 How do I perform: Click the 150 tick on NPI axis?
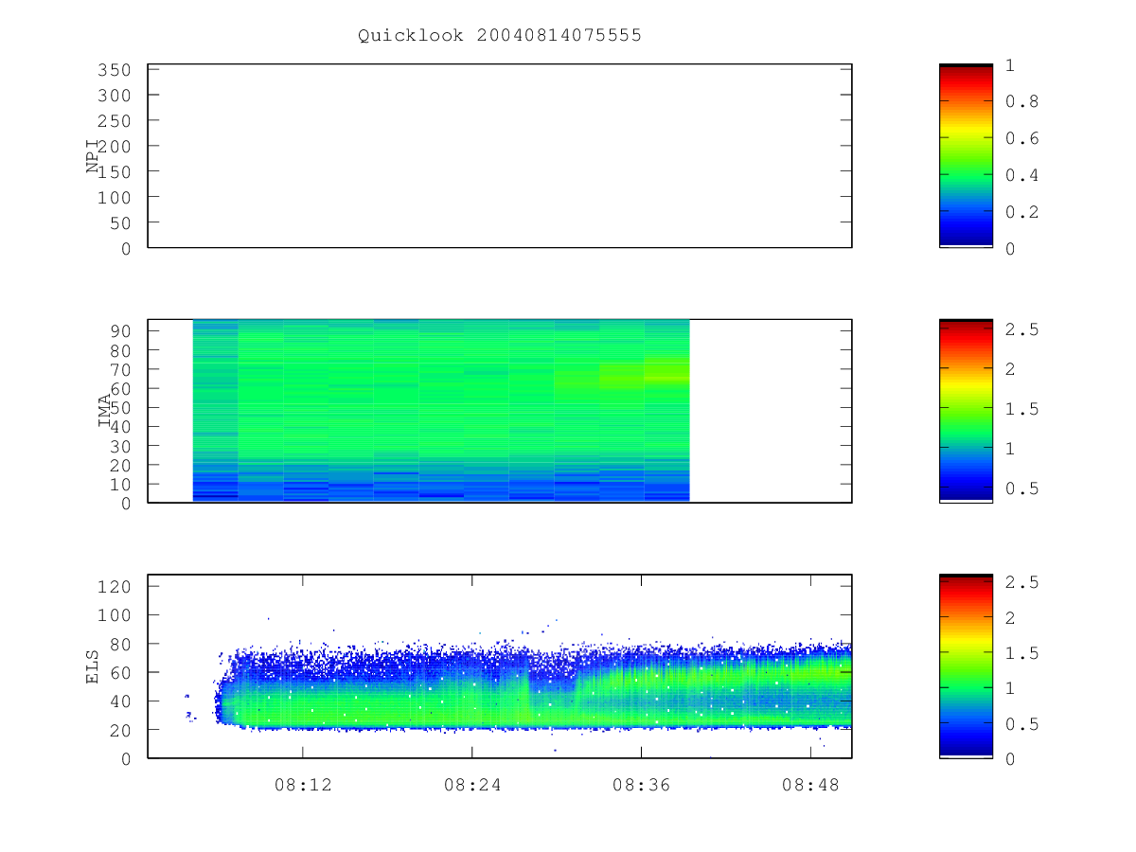click(x=115, y=171)
